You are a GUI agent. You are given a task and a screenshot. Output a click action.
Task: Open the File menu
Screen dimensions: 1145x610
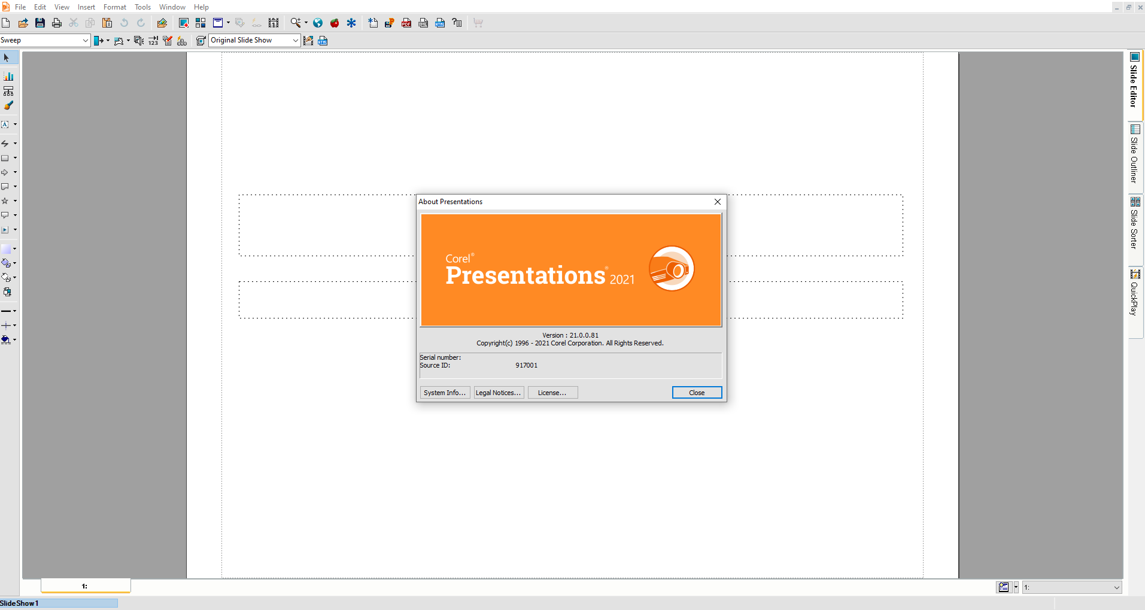[x=20, y=7]
